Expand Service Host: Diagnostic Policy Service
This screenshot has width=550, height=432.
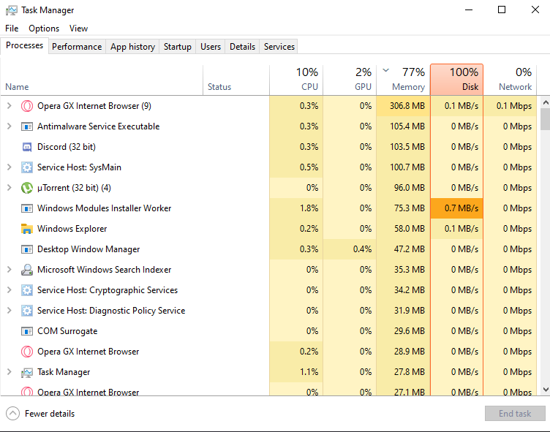tap(10, 311)
